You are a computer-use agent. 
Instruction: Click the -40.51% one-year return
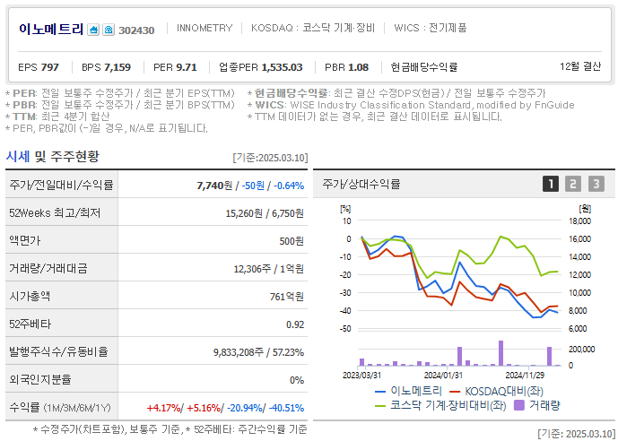tap(286, 408)
